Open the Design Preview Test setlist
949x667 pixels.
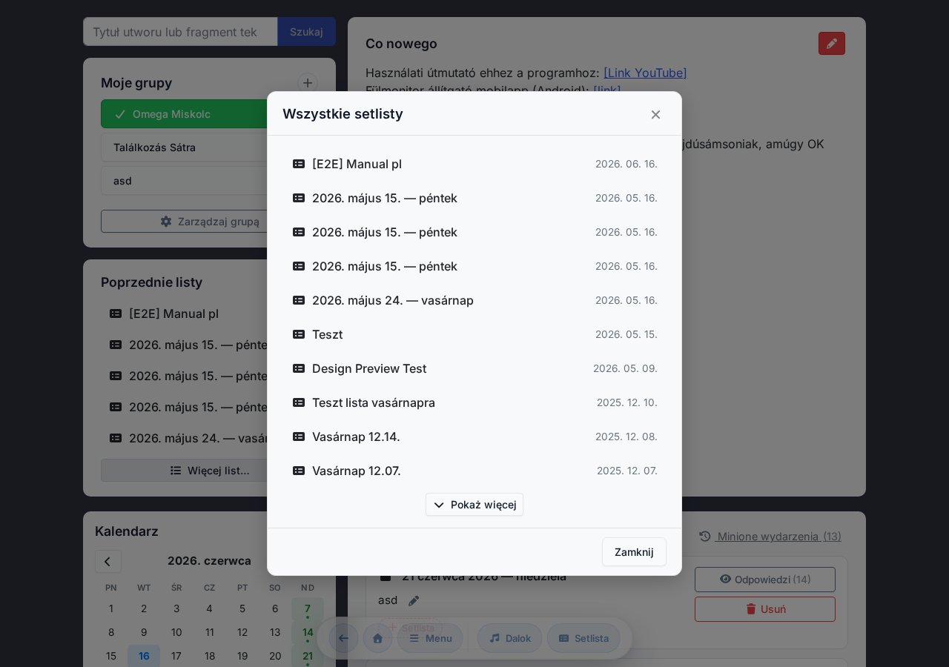pyautogui.click(x=474, y=368)
